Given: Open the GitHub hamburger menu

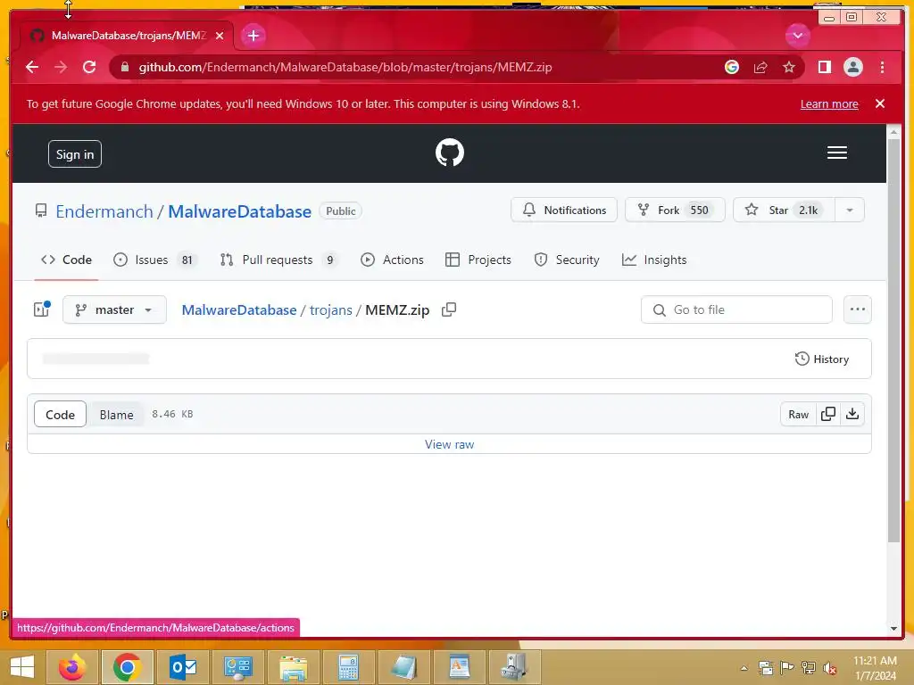Looking at the screenshot, I should (837, 153).
